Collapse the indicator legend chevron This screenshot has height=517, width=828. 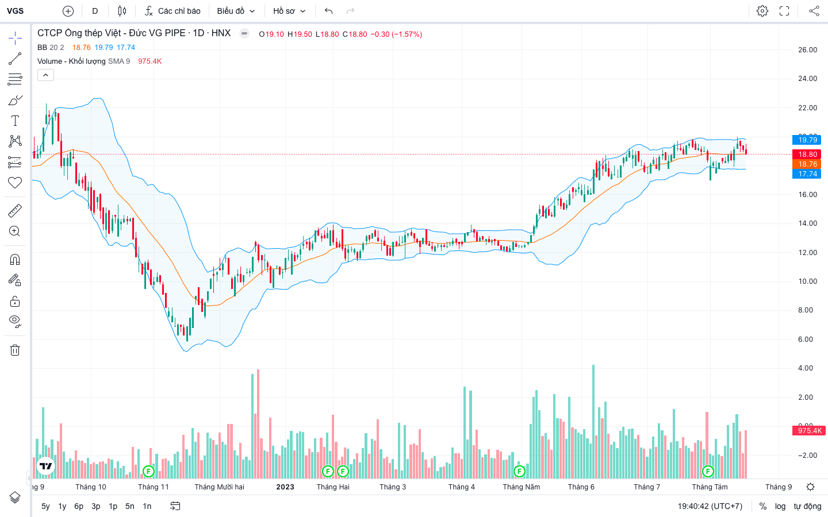coord(45,75)
